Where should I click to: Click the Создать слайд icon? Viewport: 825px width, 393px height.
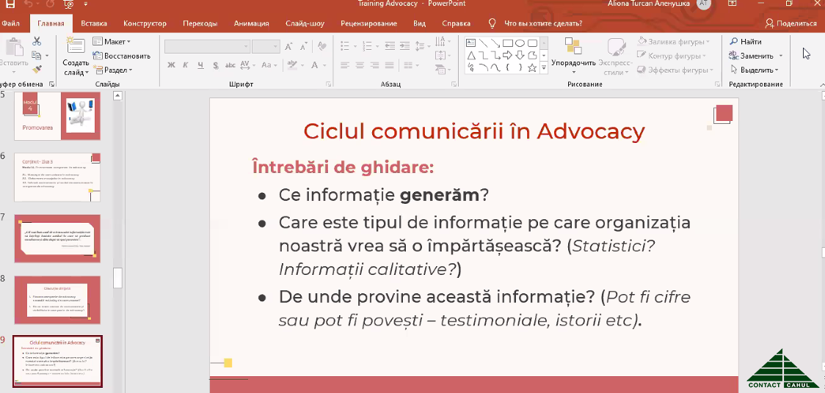pyautogui.click(x=76, y=48)
